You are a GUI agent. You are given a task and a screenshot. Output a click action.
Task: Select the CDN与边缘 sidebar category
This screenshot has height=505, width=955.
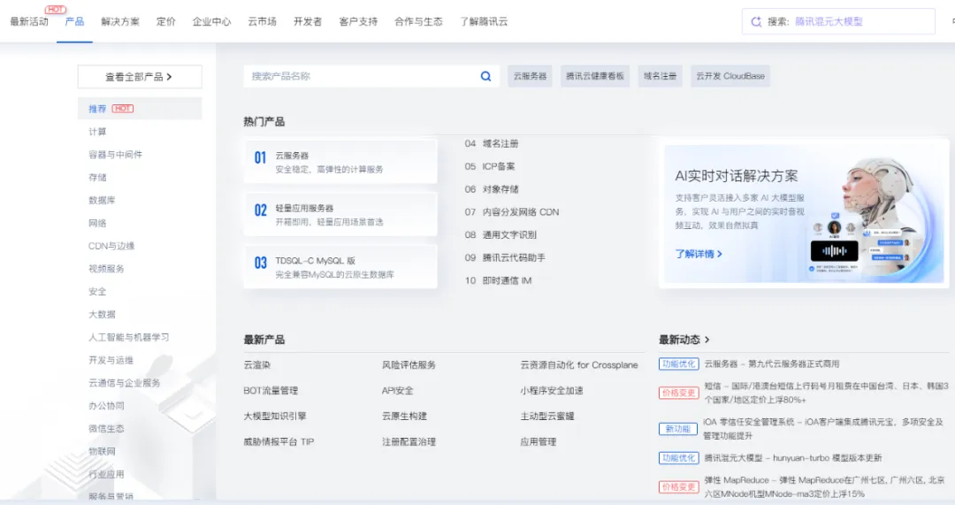point(111,246)
